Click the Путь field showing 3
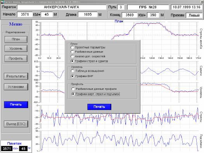The image size is (204, 153). coord(121,7)
